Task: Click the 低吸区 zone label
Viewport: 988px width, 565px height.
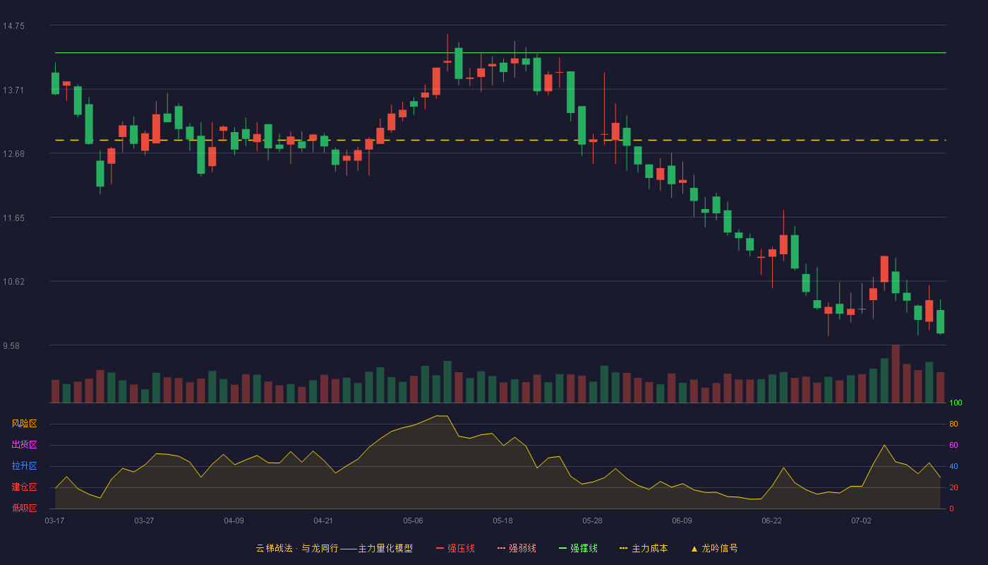Action: pyautogui.click(x=24, y=508)
